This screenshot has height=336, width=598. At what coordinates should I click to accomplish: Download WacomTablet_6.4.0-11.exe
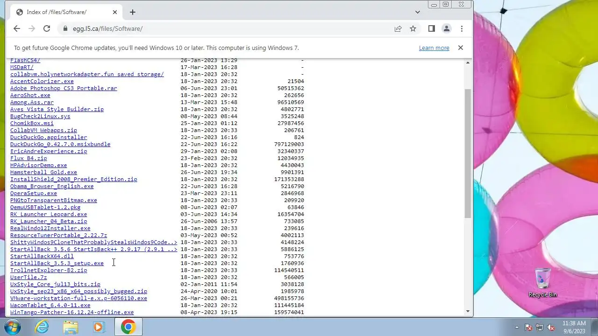pyautogui.click(x=50, y=305)
